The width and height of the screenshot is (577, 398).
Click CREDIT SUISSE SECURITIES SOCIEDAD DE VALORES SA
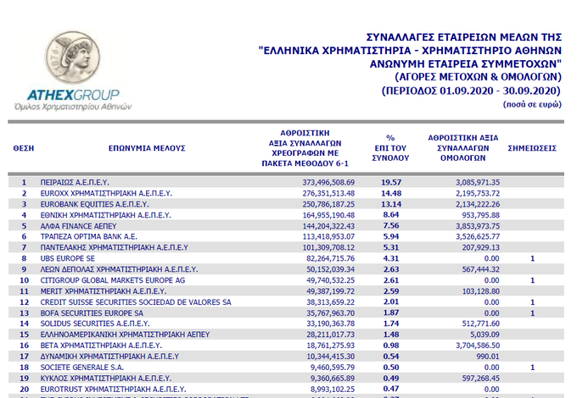pos(136,302)
